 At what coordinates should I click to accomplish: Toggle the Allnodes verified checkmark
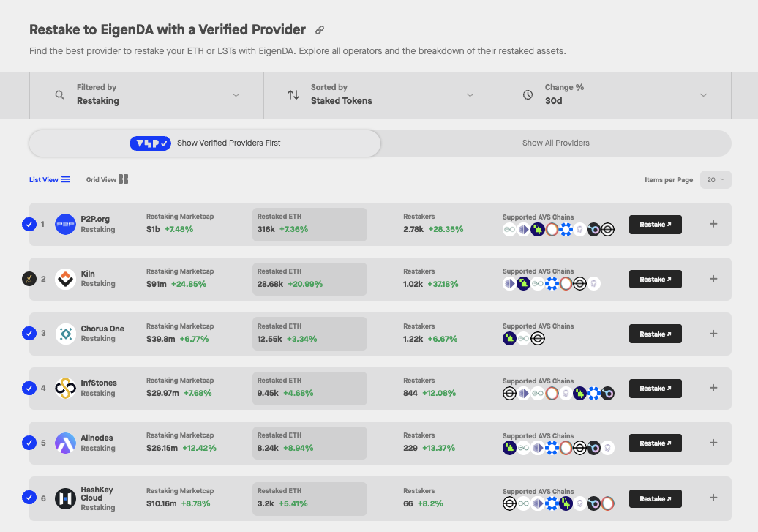point(29,443)
